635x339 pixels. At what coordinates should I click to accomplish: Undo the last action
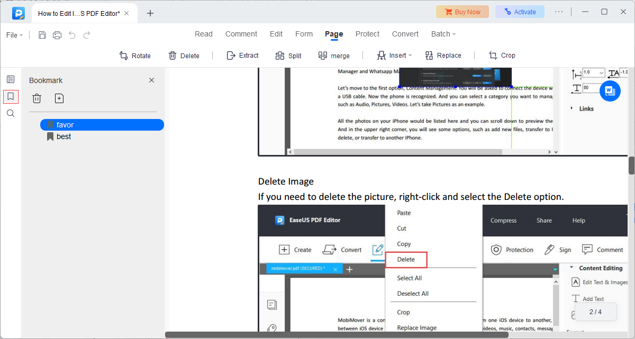(72, 35)
